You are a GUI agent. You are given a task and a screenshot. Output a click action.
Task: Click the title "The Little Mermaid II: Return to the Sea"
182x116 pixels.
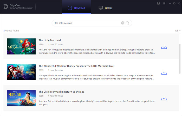pos(61,92)
